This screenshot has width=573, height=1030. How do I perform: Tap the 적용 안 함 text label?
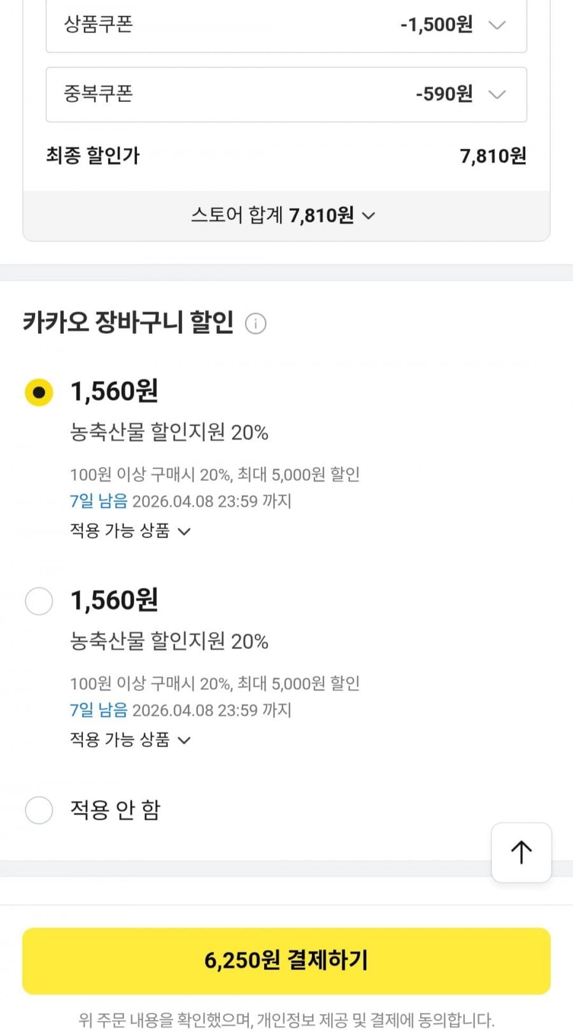click(x=115, y=810)
